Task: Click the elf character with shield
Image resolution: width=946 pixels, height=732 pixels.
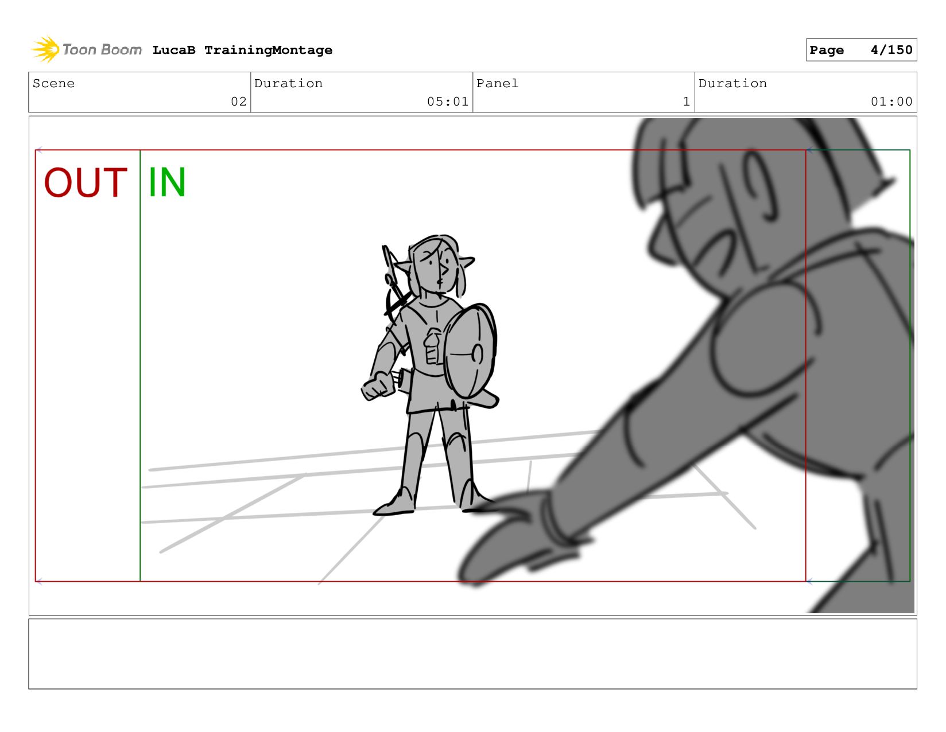Action: click(430, 375)
